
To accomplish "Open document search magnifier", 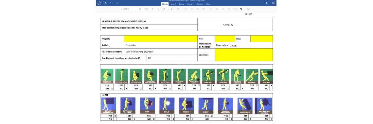I will pyautogui.click(x=267, y=3).
